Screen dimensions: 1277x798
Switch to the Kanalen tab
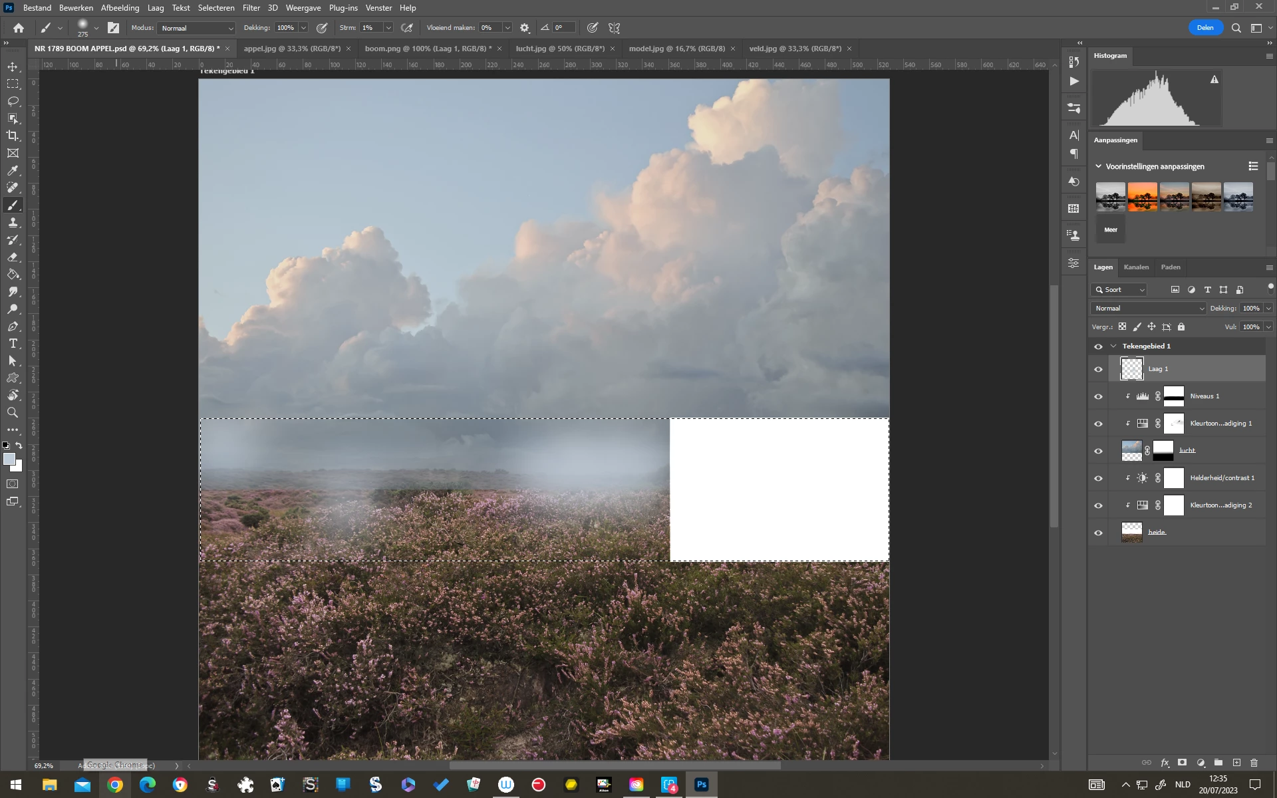(1136, 267)
